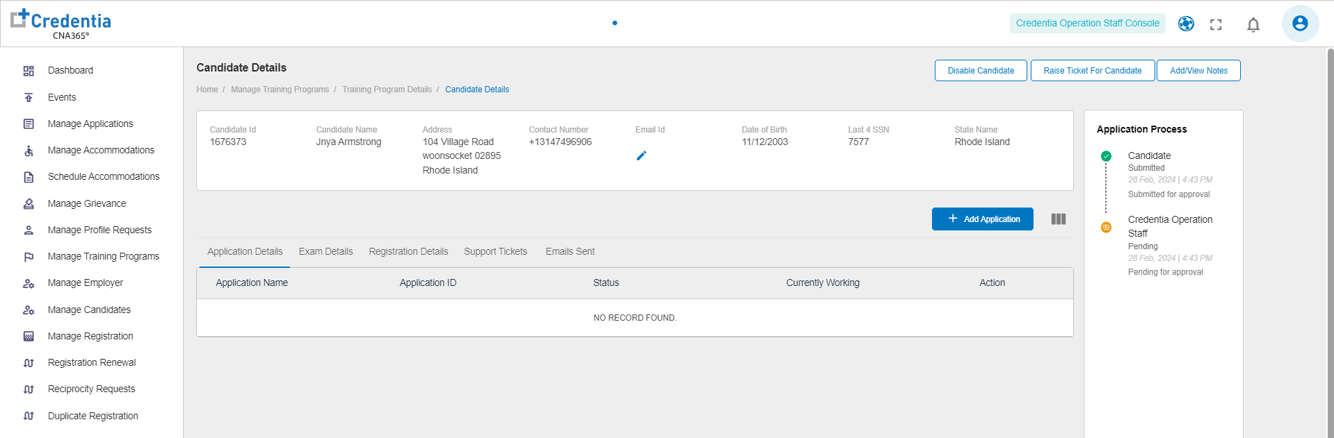Toggle fullscreen mode icon
The image size is (1334, 438).
tap(1216, 25)
